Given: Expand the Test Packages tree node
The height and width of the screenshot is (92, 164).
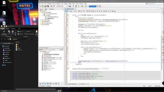Looking at the screenshot, I should (41, 20).
